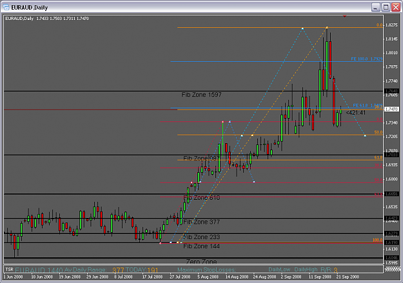Click the '19 Jun 2008' date label
The height and width of the screenshot is (283, 403).
[70, 277]
